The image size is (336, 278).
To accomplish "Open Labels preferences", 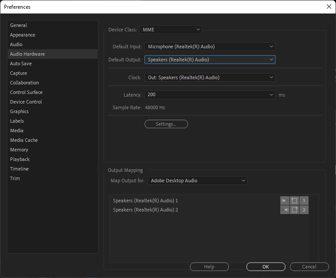I will [x=53, y=121].
